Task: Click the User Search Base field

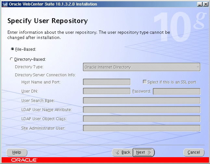Action: tap(141, 100)
